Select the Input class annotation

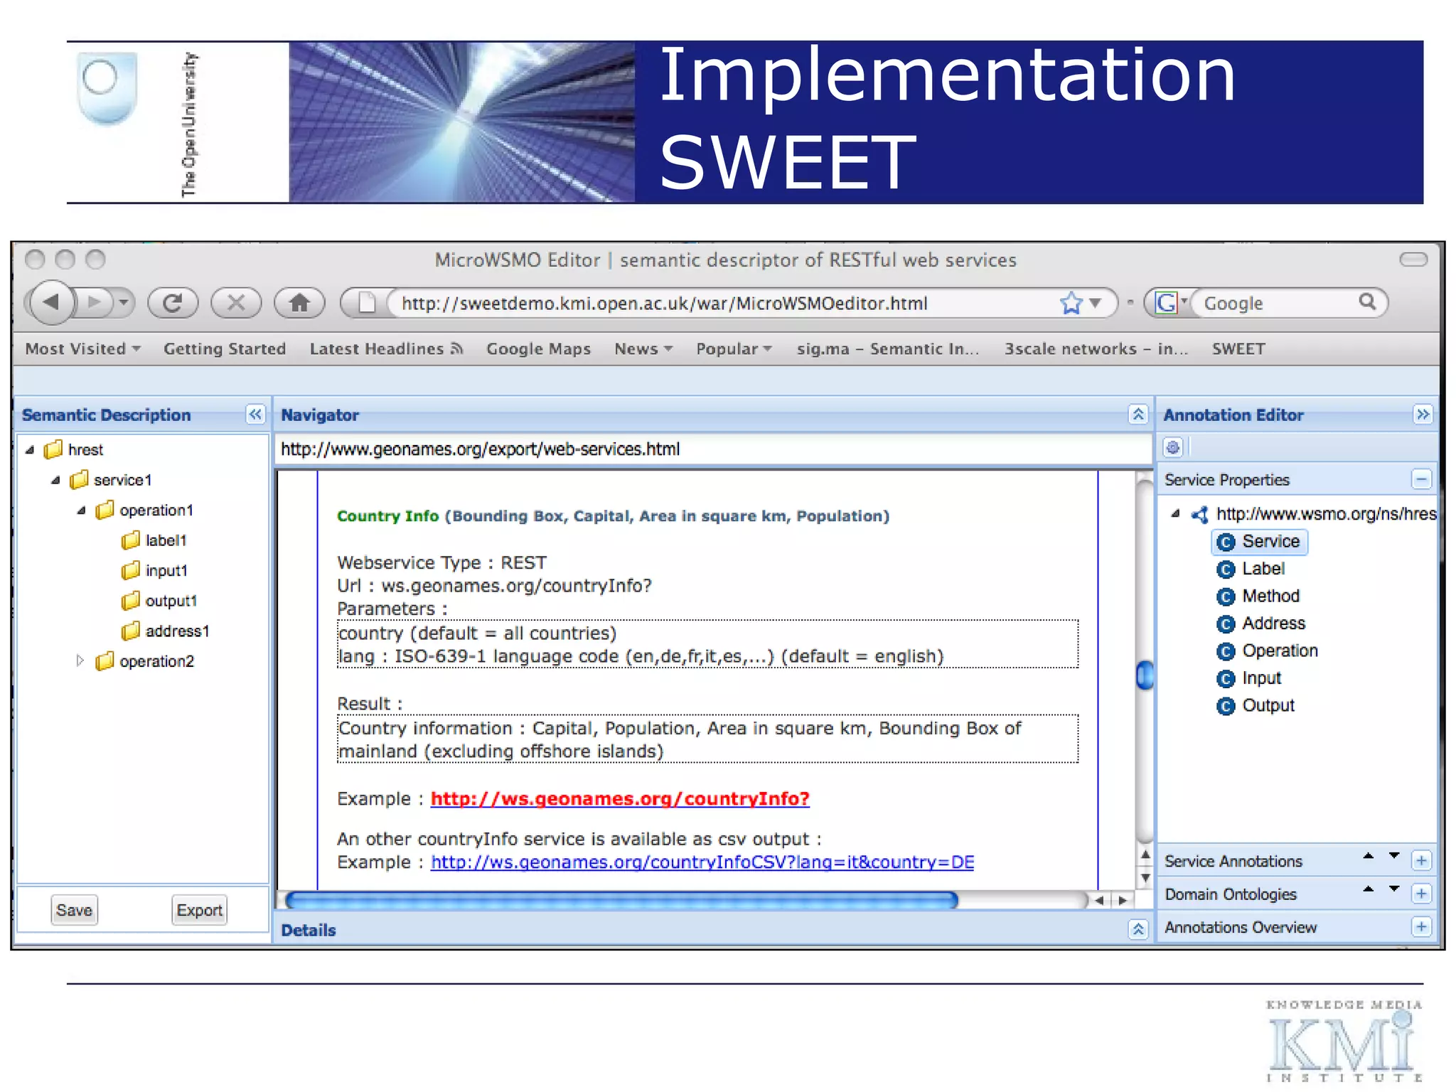(1248, 679)
